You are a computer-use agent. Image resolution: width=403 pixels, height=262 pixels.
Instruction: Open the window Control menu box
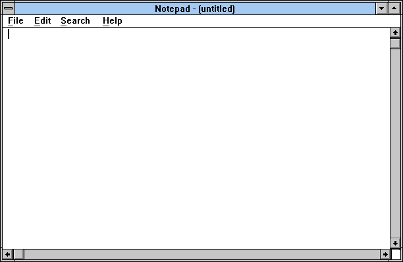pos(9,9)
